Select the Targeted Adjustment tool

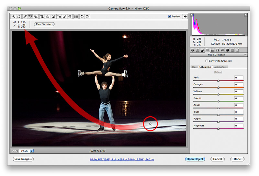[x=36, y=16]
